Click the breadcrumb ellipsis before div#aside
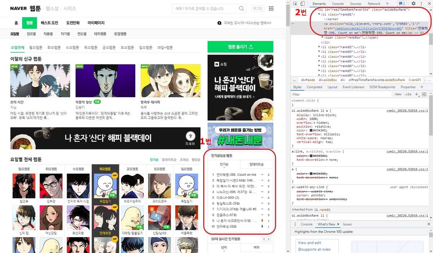The image size is (433, 253). coord(295,80)
